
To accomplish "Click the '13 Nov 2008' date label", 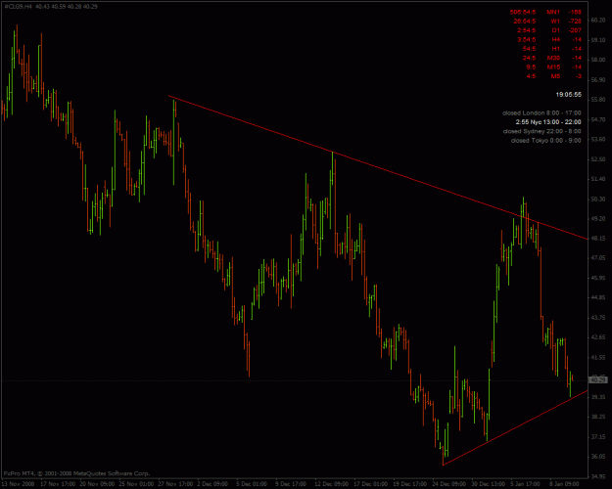I will (x=18, y=484).
